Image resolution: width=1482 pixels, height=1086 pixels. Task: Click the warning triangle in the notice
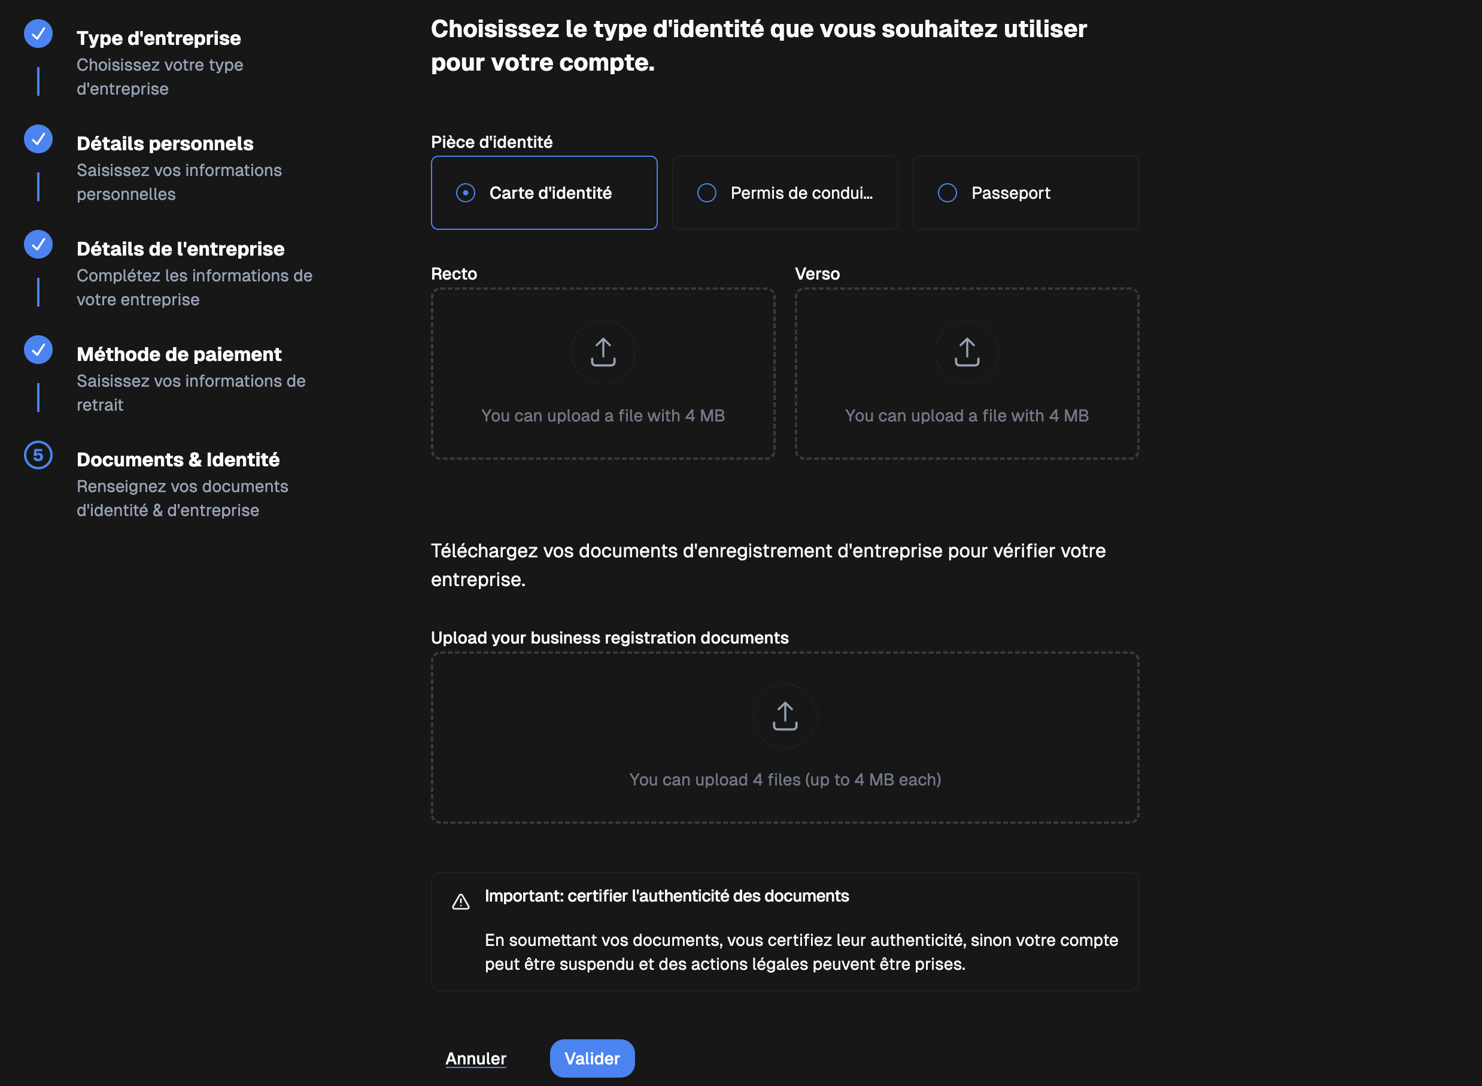pos(461,900)
